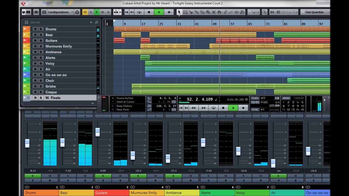The image size is (349, 196).
Task: Open the Use Quantize snap type dropdown
Action: (x=315, y=12)
